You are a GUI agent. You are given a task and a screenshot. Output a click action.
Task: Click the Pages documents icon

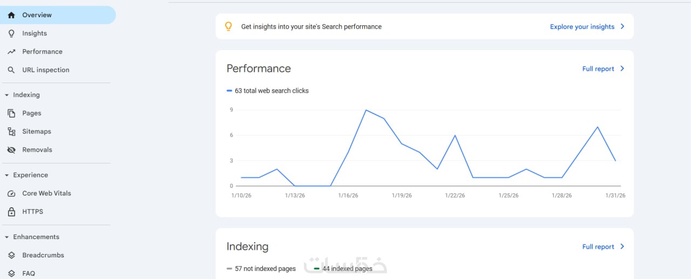tap(11, 113)
